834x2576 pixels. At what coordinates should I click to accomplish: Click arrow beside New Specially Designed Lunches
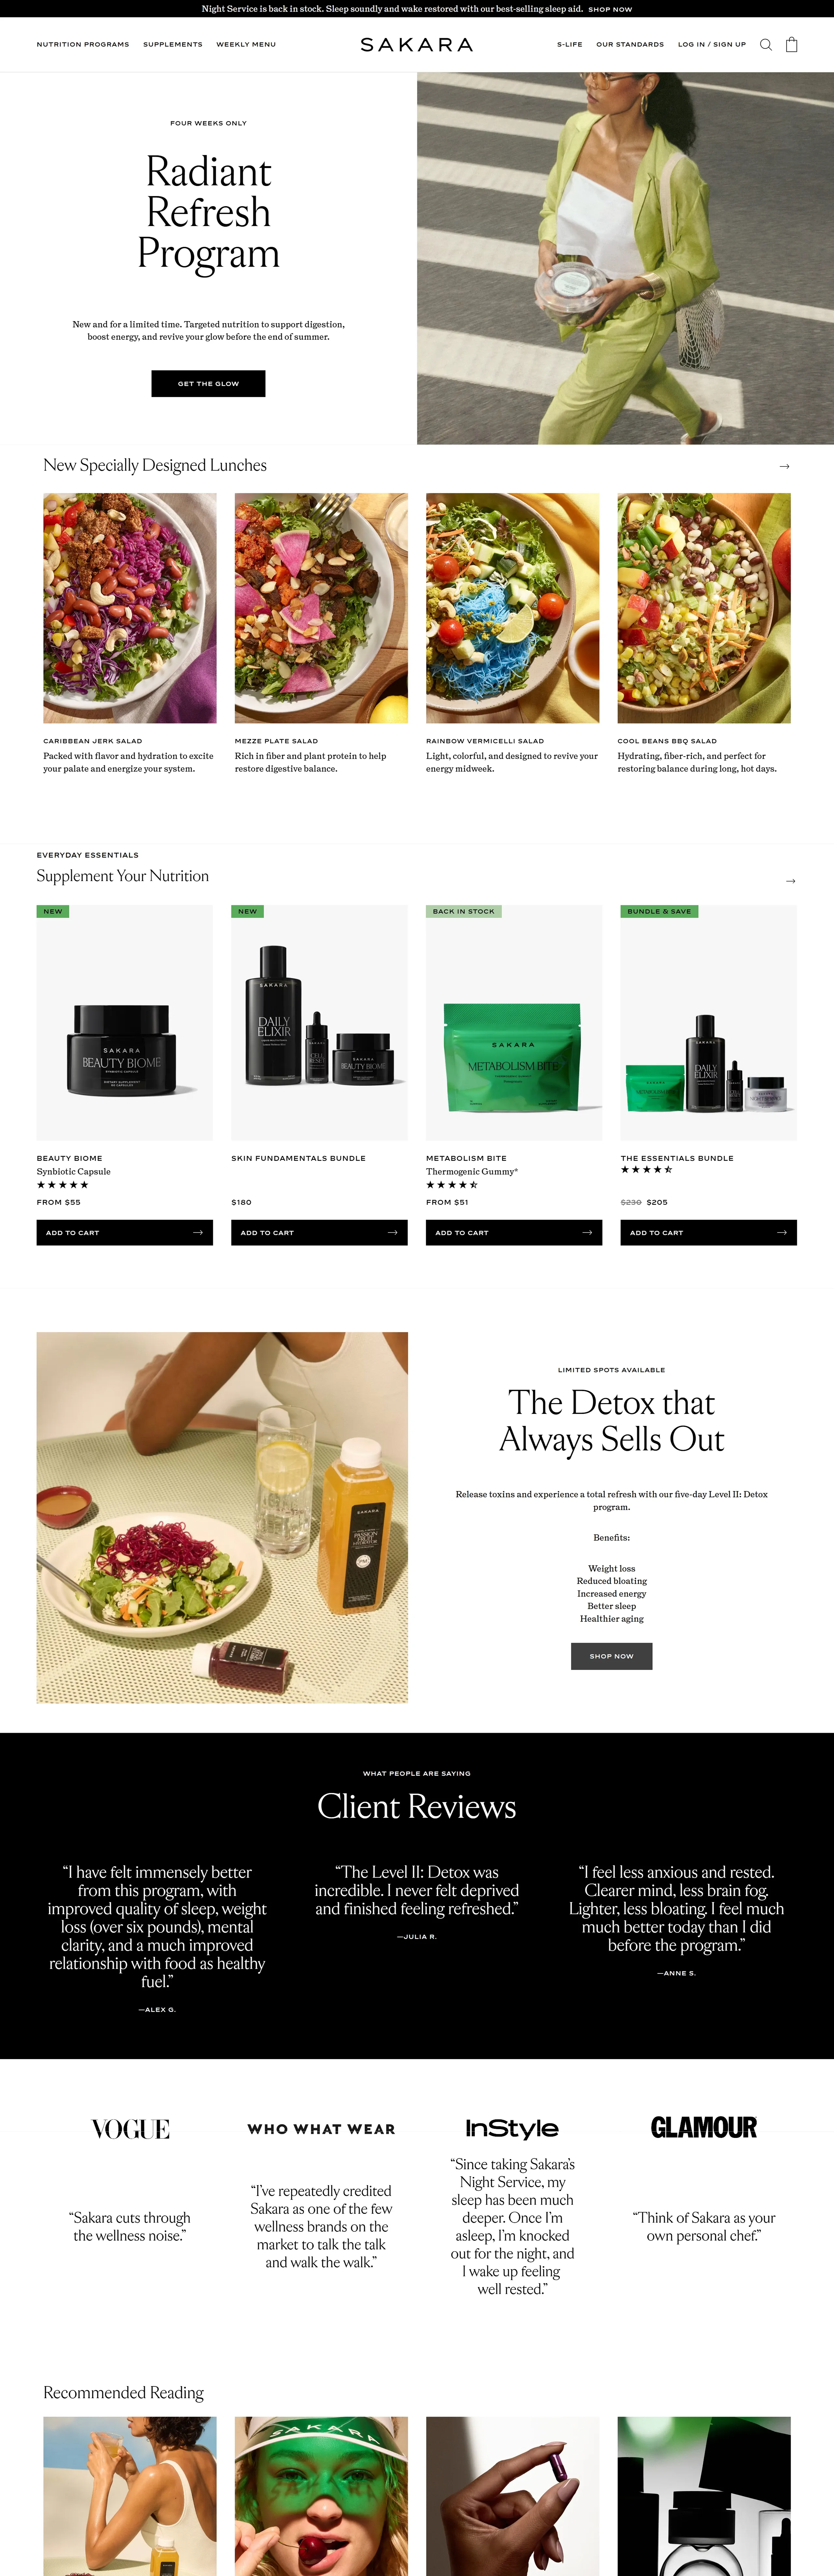point(784,466)
